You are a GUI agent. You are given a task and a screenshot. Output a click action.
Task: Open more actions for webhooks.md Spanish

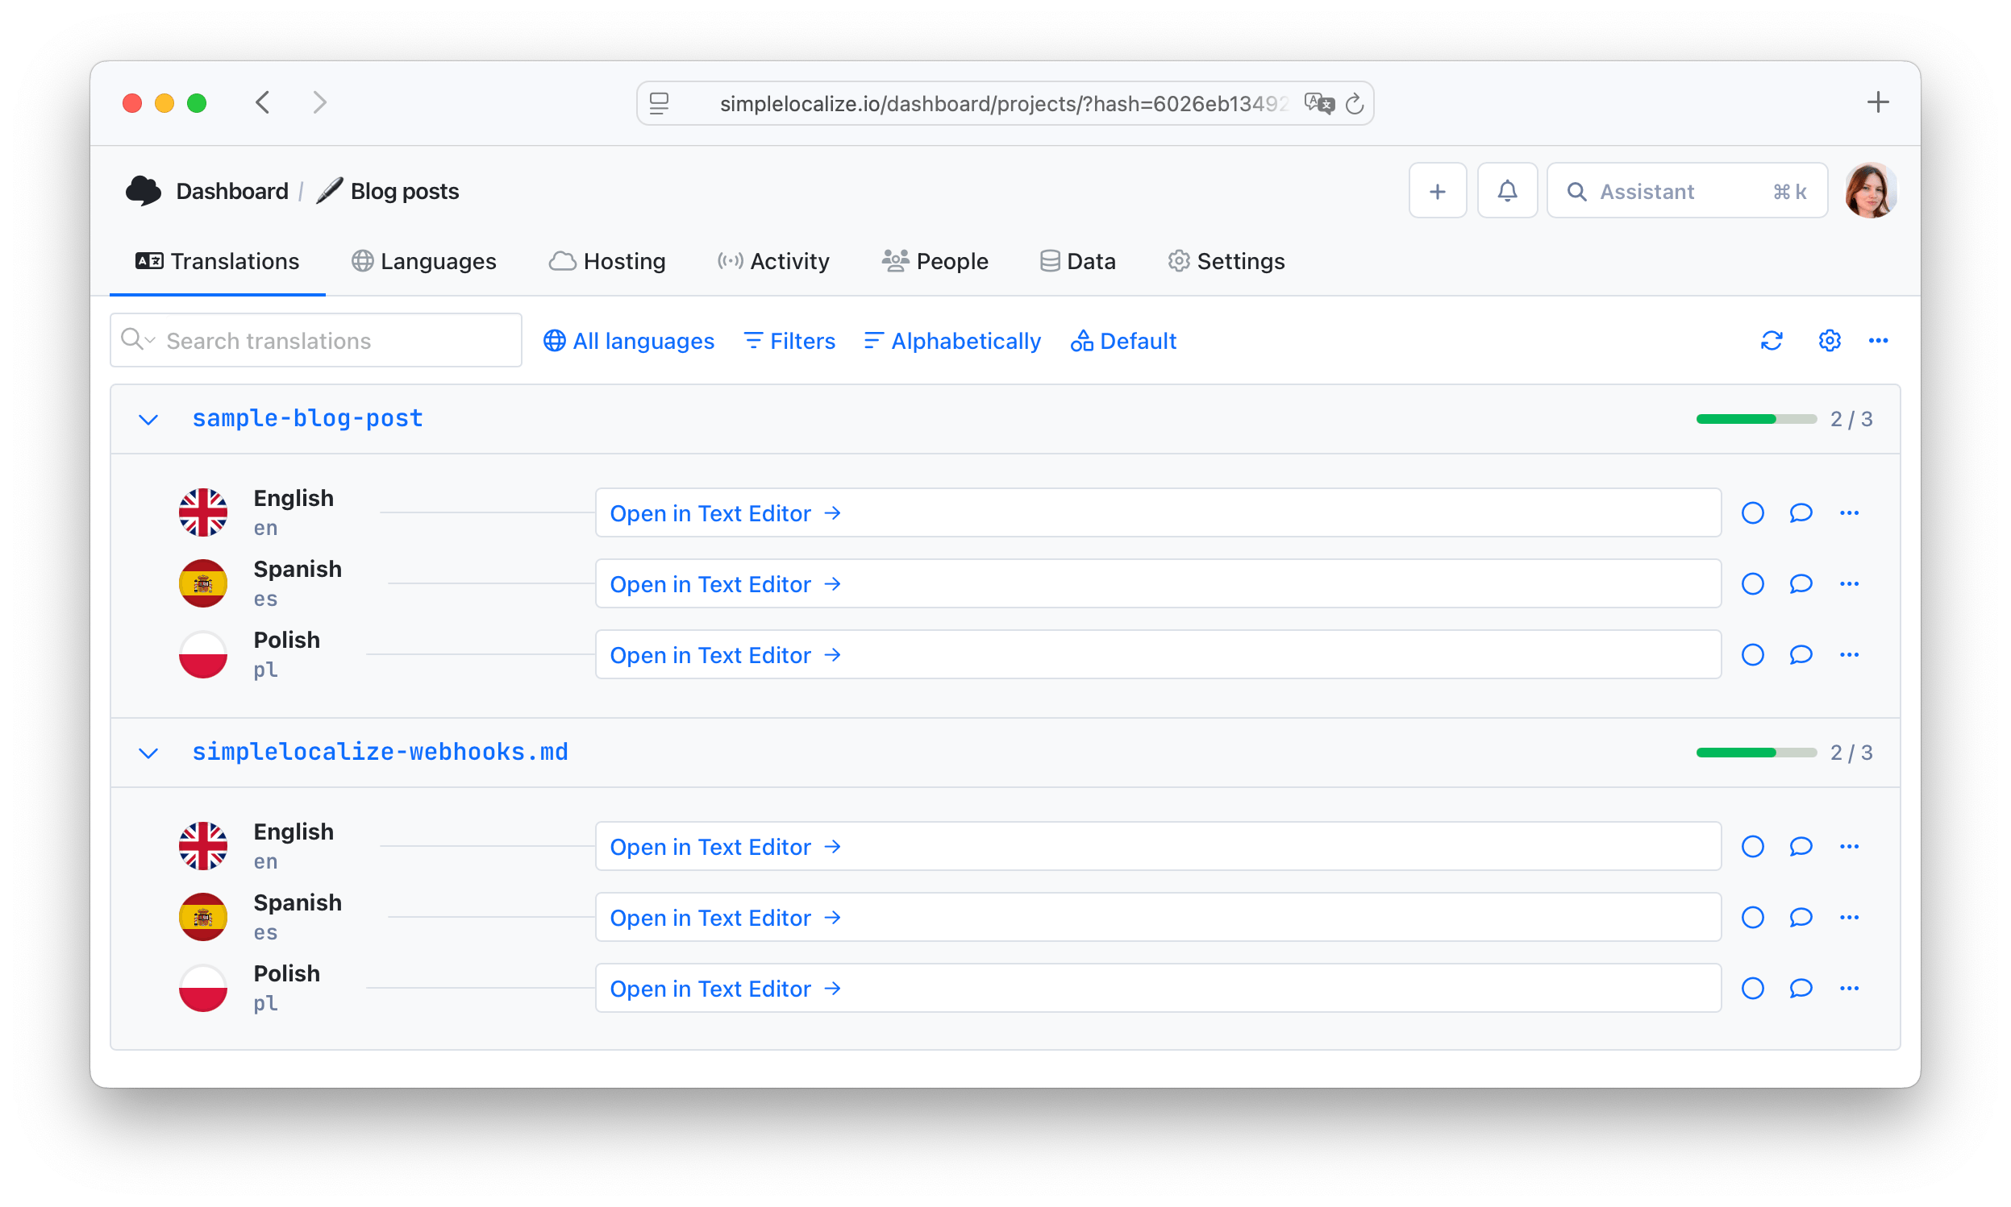(x=1849, y=918)
